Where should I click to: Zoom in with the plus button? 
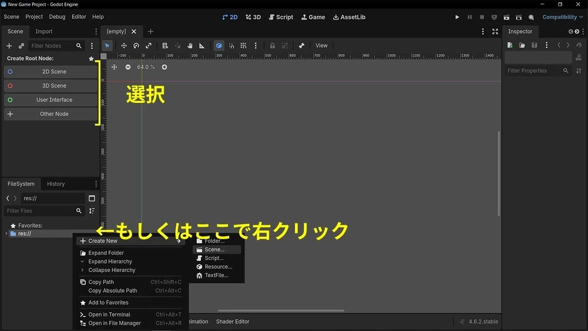coord(164,67)
